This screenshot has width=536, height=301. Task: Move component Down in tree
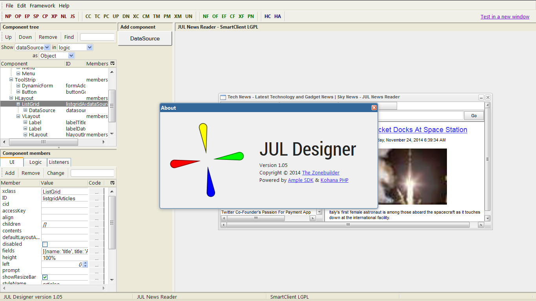click(25, 37)
